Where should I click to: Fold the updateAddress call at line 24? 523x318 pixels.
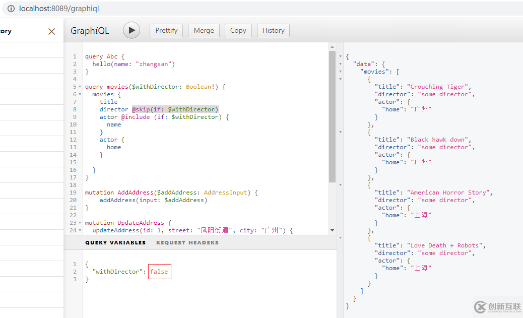pyautogui.click(x=80, y=230)
